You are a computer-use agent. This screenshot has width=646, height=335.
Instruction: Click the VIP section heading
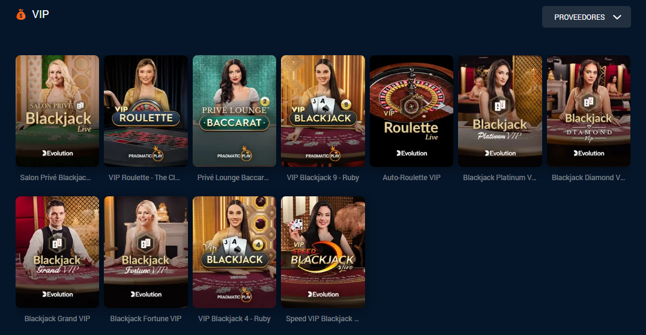40,14
